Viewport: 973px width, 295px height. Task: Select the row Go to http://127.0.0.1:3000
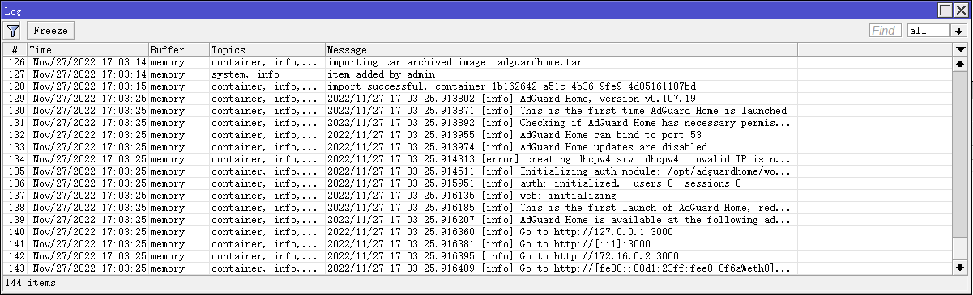[x=477, y=232]
